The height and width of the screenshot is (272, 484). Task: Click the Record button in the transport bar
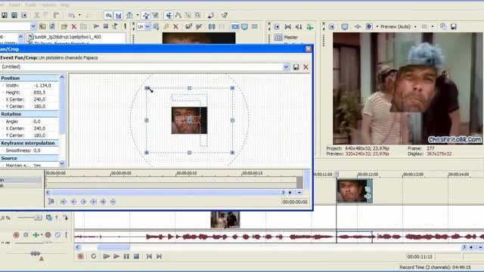click(81, 256)
